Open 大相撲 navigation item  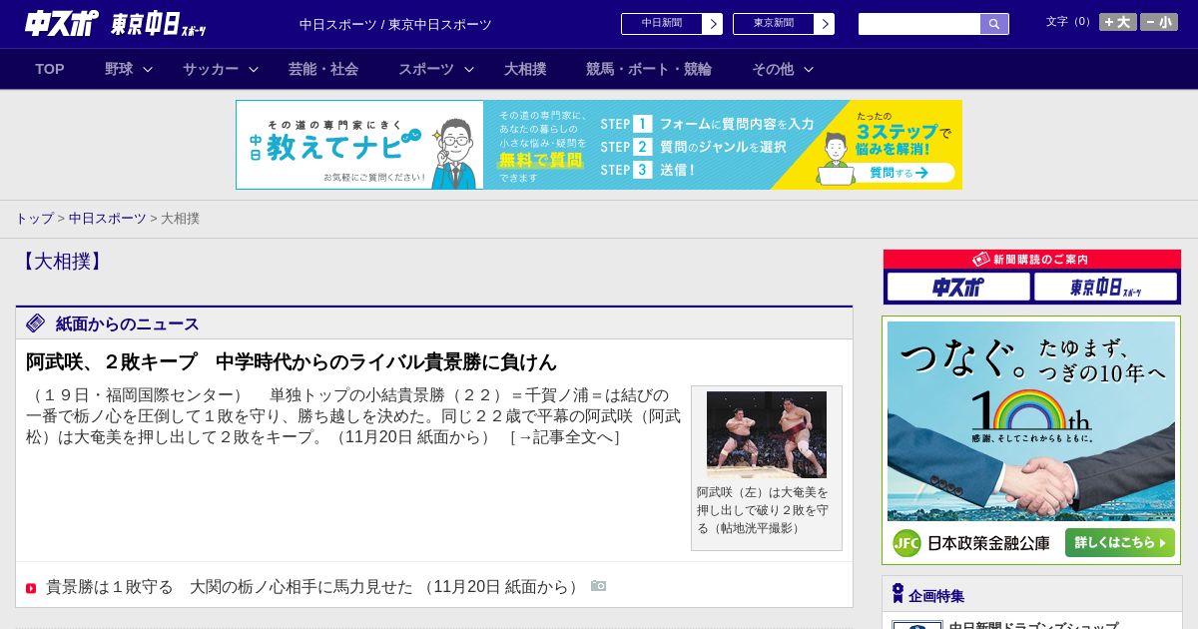[x=525, y=69]
